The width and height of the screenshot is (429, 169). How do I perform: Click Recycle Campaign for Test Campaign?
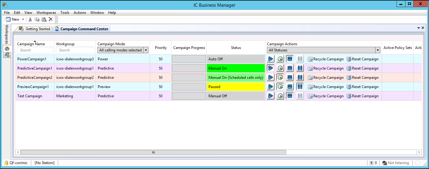325,96
